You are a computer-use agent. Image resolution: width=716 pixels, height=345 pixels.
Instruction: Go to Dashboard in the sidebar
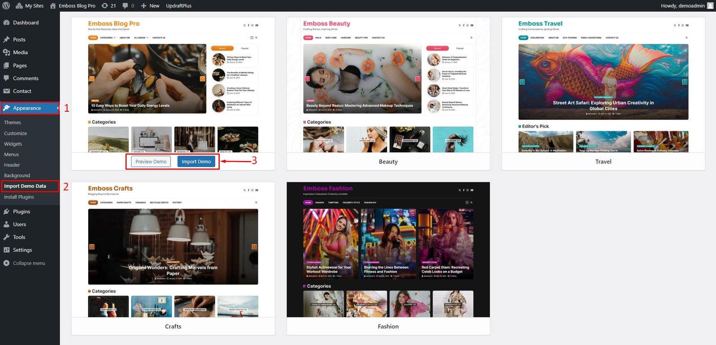26,23
